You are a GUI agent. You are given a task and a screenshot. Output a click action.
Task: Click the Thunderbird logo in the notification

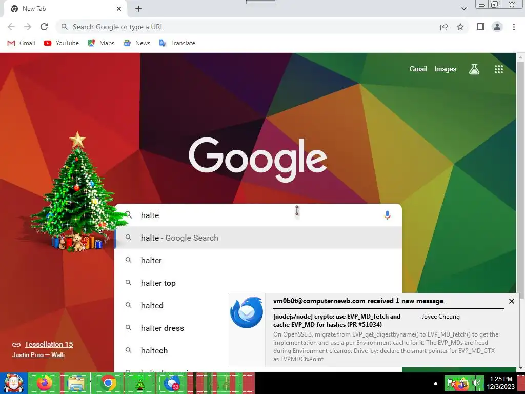[247, 312]
